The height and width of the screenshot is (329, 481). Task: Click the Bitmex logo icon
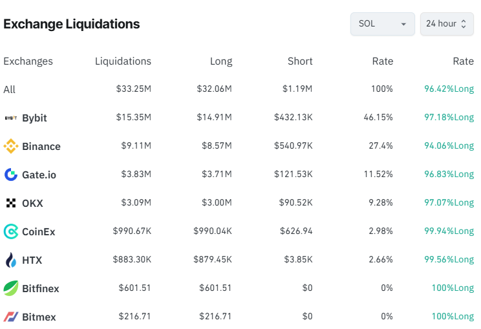(x=10, y=317)
